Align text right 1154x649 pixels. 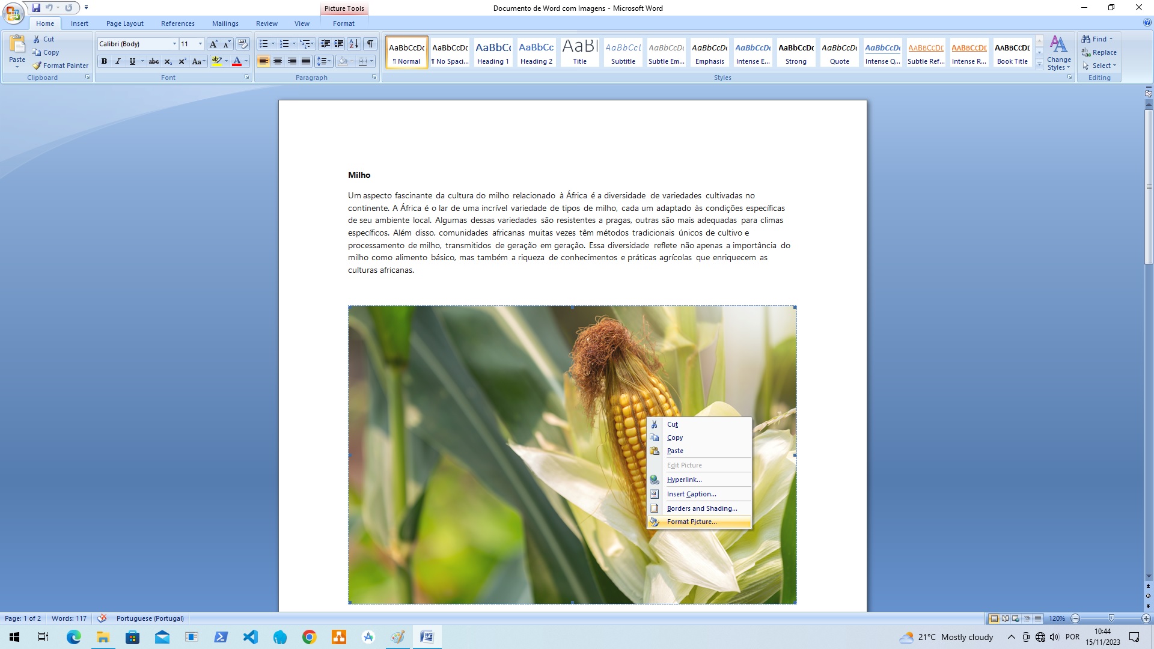pyautogui.click(x=292, y=61)
